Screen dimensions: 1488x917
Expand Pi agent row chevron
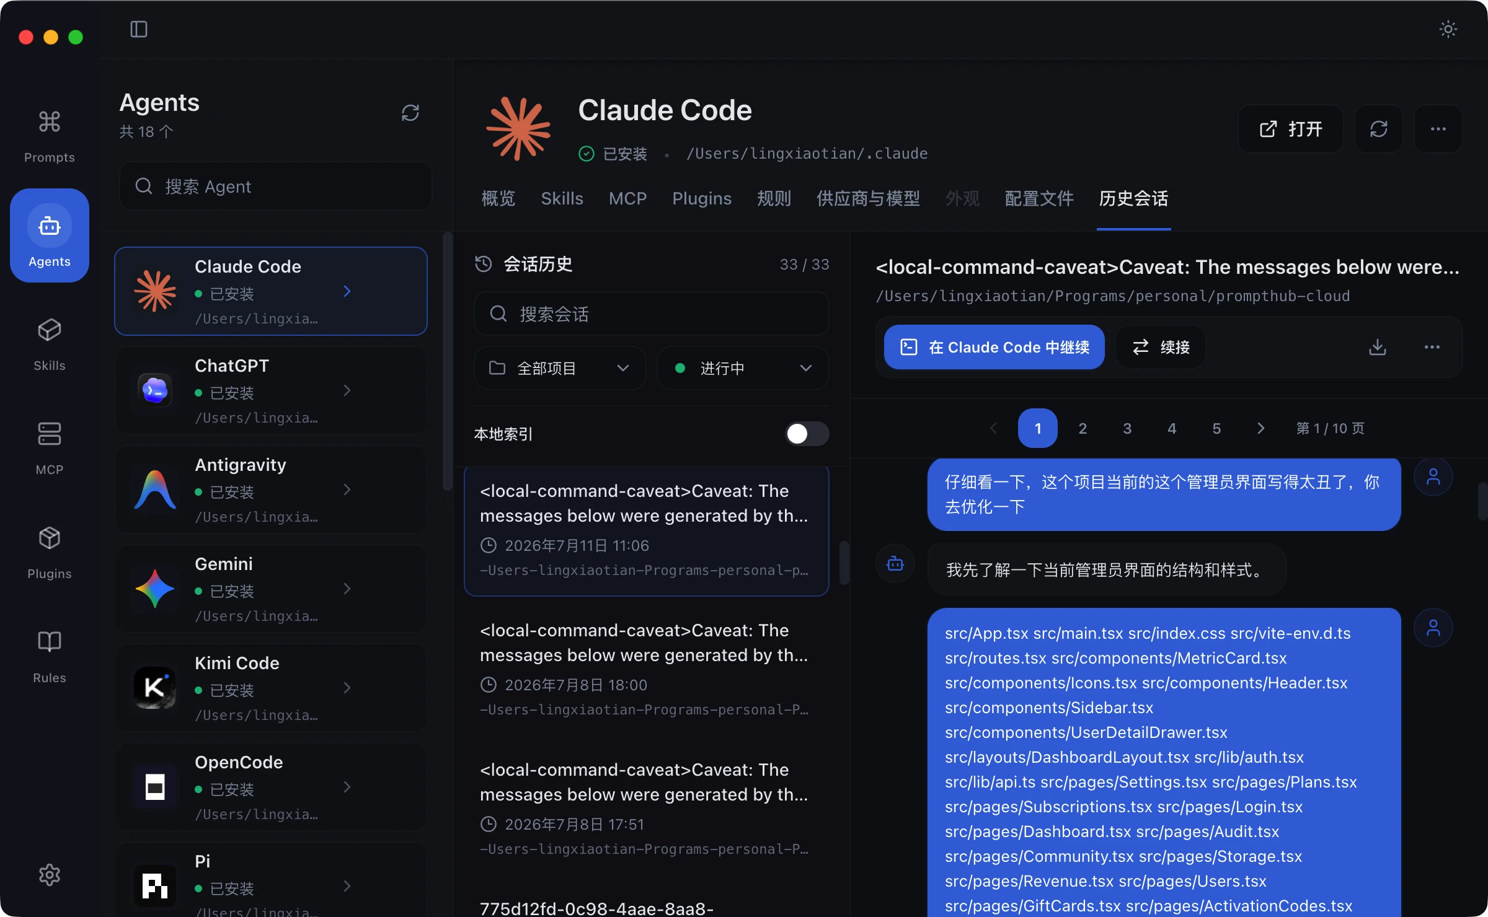tap(347, 886)
